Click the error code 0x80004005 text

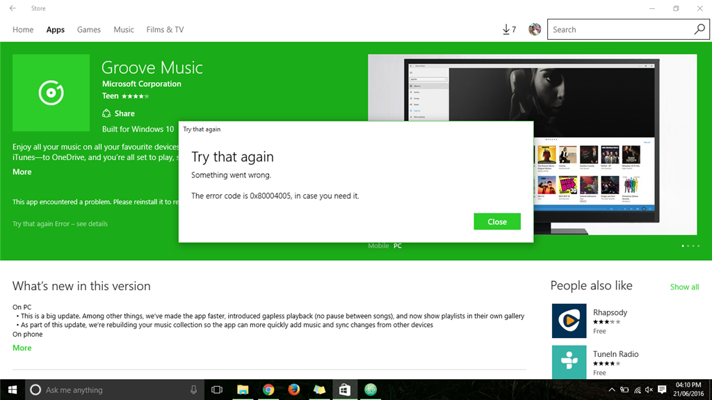click(270, 196)
